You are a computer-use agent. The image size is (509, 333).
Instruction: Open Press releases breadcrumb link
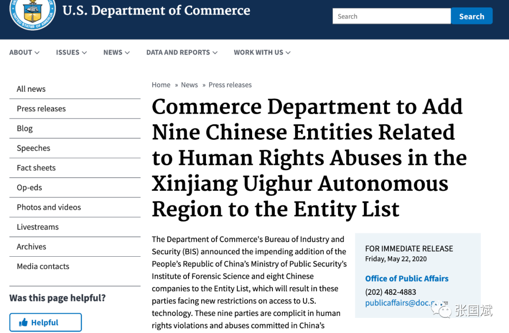(x=230, y=85)
